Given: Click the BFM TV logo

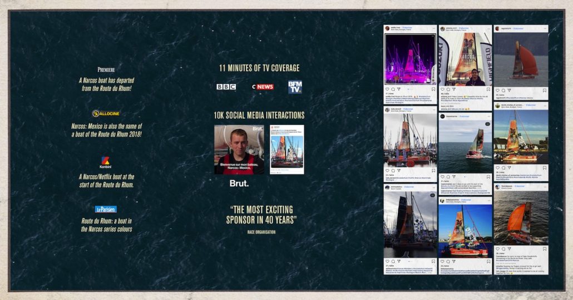Looking at the screenshot, I should pos(295,87).
